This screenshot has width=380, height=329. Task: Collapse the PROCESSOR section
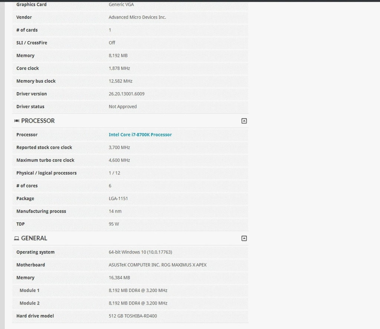(244, 121)
